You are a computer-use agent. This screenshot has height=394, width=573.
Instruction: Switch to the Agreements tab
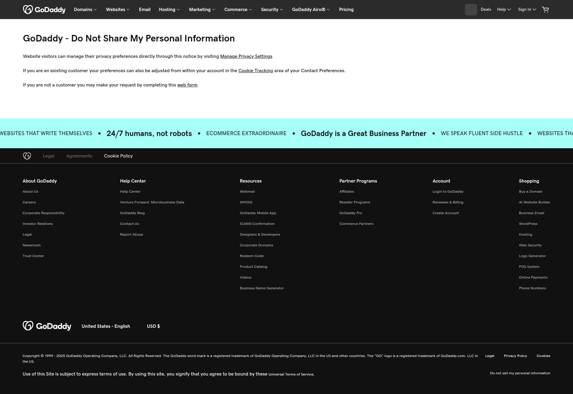[x=79, y=156]
